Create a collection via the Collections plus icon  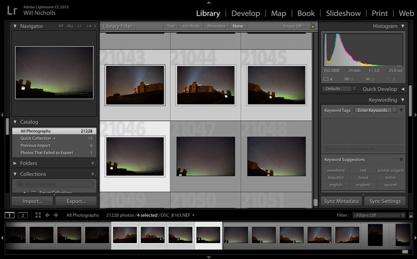pos(93,174)
